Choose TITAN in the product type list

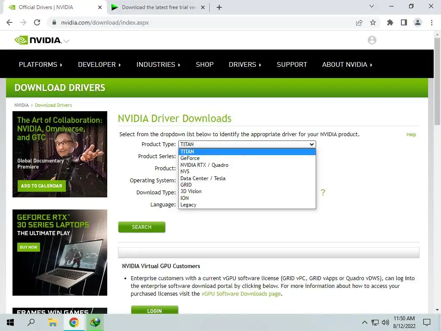pos(247,151)
